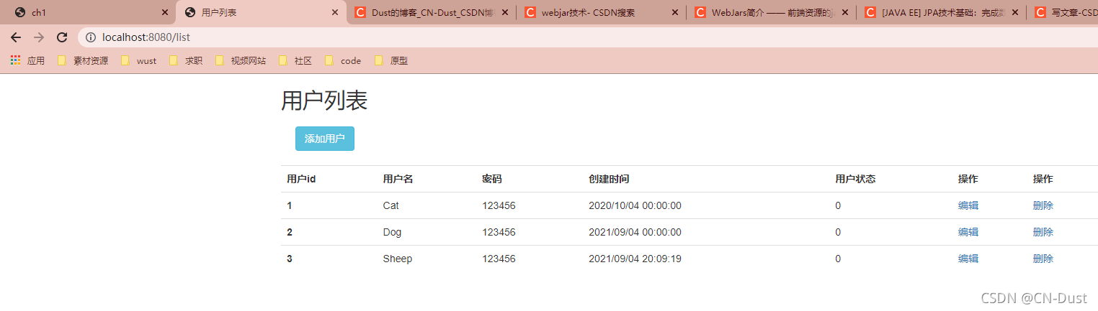Delete the Dog user via 删除
This screenshot has height=311, width=1098.
pos(1043,232)
